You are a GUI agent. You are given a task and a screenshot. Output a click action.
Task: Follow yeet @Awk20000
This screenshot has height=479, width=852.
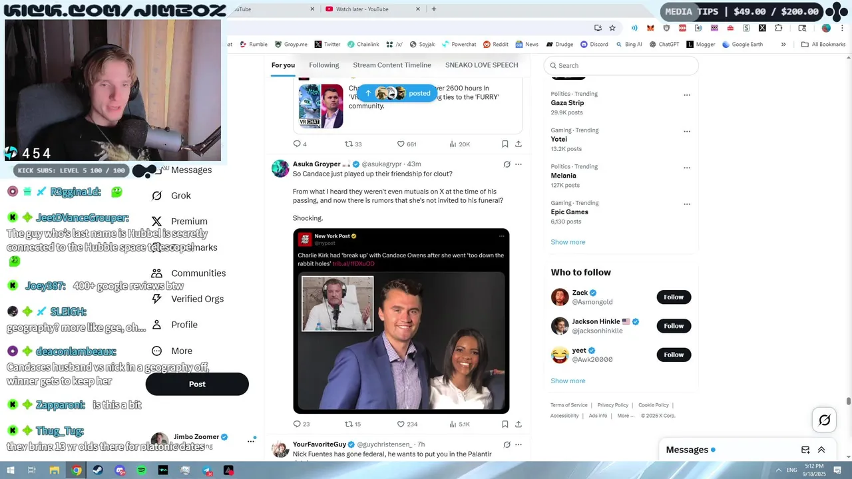(x=674, y=355)
